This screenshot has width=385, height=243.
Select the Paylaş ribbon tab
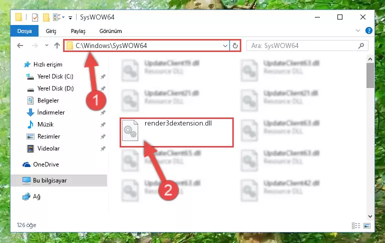coord(78,31)
